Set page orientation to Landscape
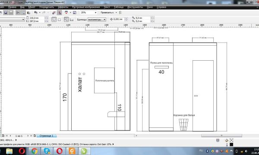Screen dimensions: 259x155 point(59,20)
